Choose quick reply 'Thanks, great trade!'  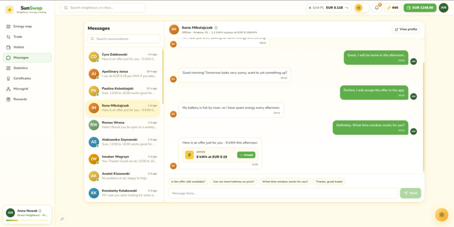(329, 182)
